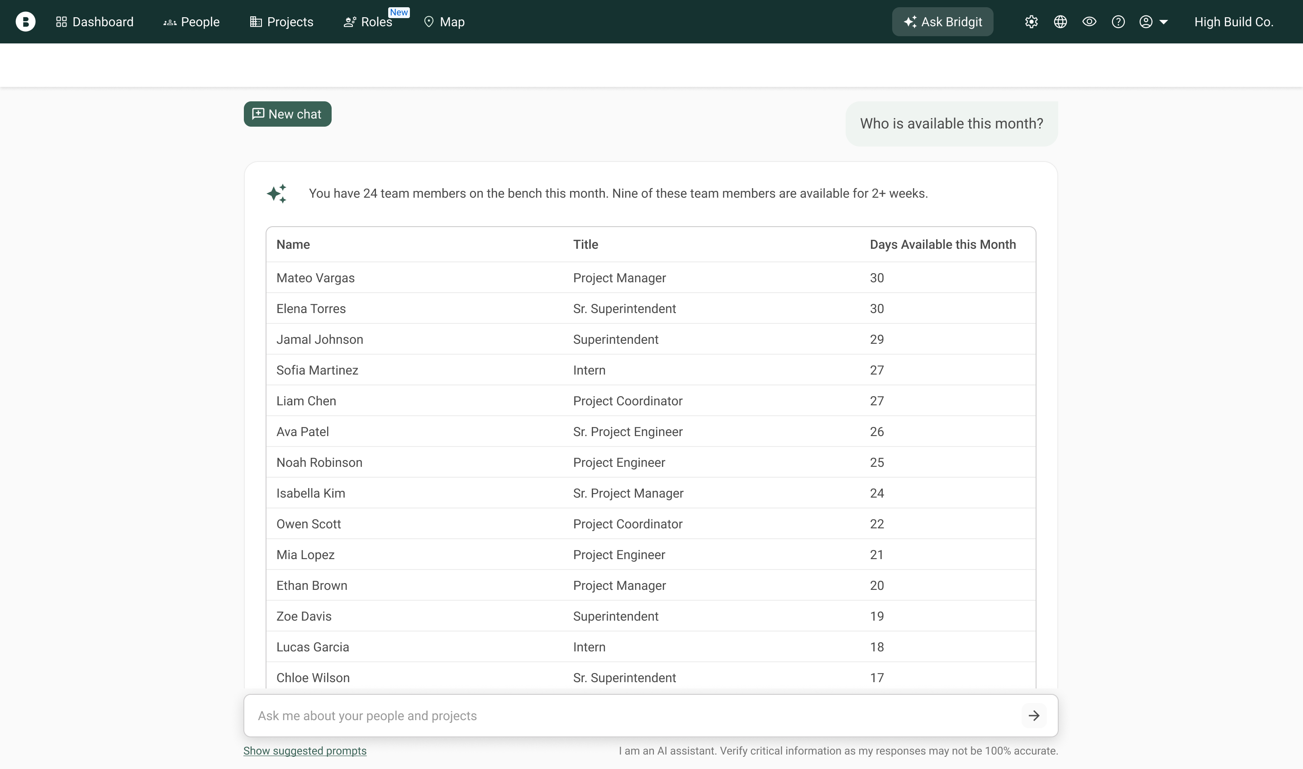The image size is (1303, 769).
Task: Click the map pin icon beside Map
Action: tap(428, 22)
